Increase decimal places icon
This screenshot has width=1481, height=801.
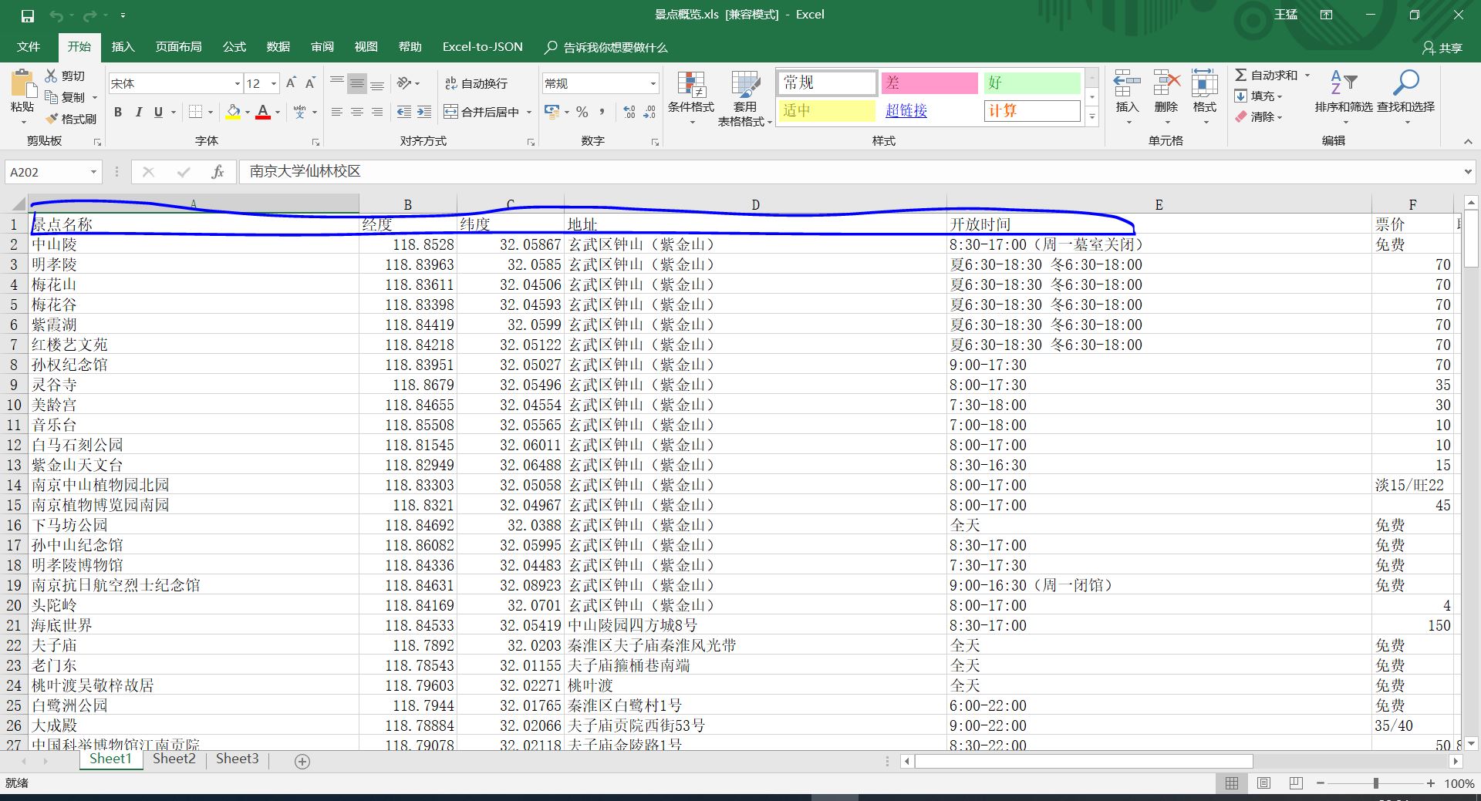click(629, 113)
